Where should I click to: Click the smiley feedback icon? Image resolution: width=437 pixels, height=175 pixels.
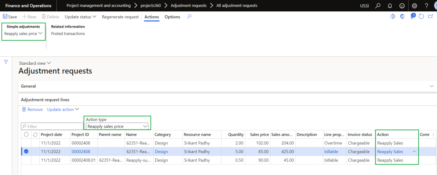402,6
